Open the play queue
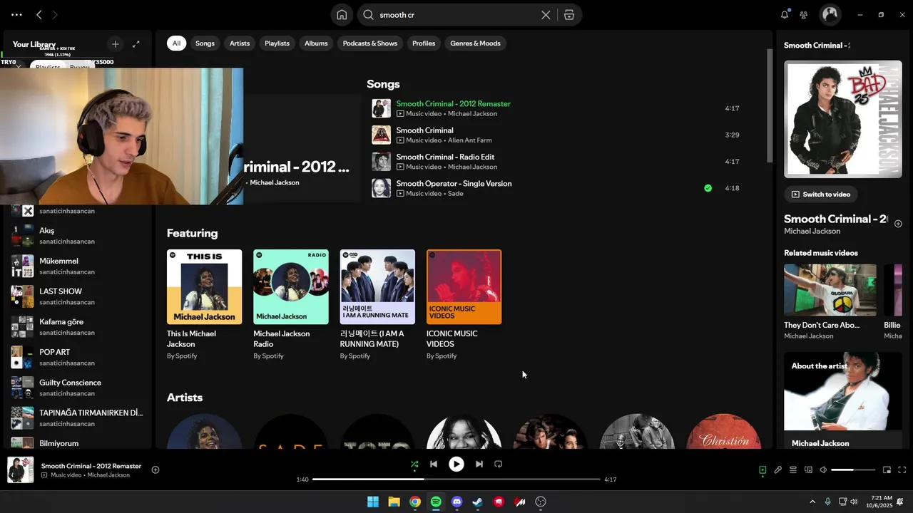 (x=793, y=470)
